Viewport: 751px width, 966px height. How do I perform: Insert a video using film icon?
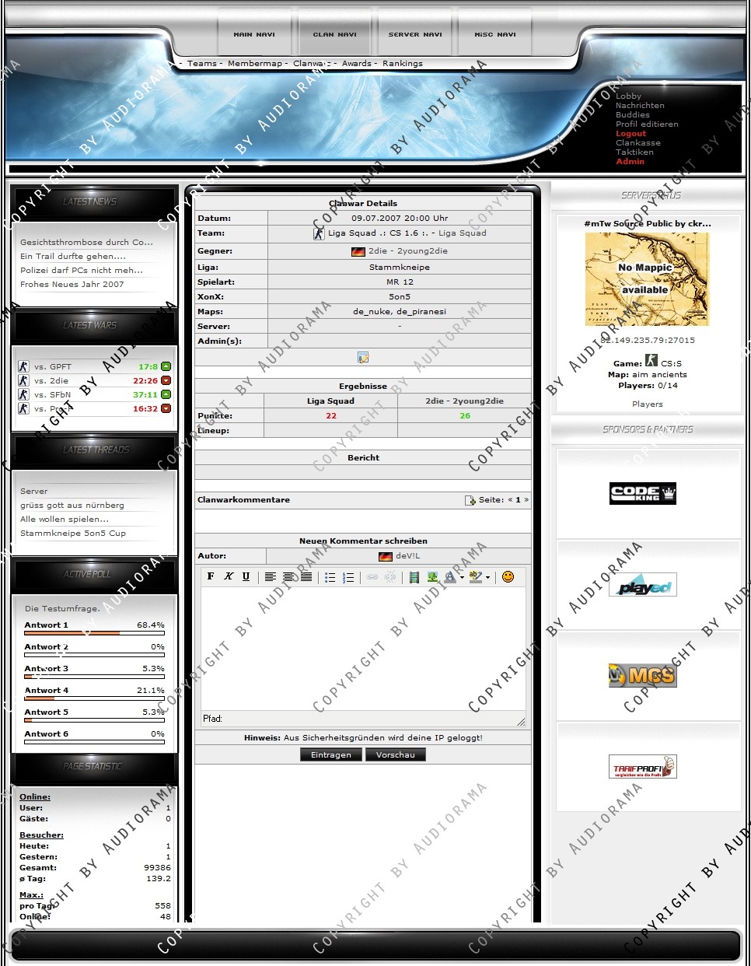414,577
